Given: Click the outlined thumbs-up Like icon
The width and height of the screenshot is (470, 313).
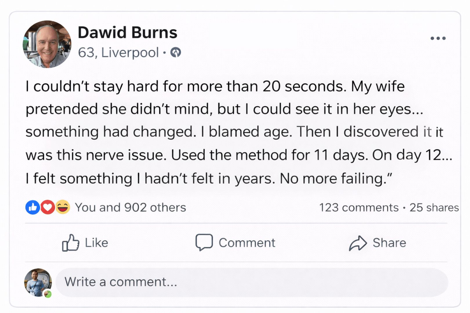Looking at the screenshot, I should (70, 243).
